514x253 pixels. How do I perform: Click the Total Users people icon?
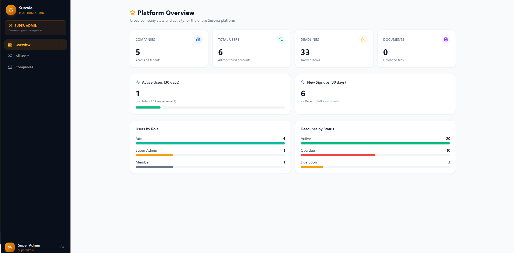[281, 39]
